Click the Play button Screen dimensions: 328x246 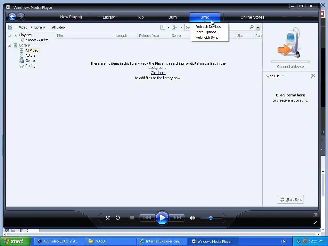162,218
